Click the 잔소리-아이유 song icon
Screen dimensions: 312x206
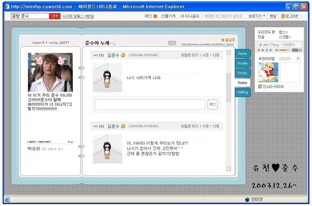pyautogui.click(x=260, y=86)
